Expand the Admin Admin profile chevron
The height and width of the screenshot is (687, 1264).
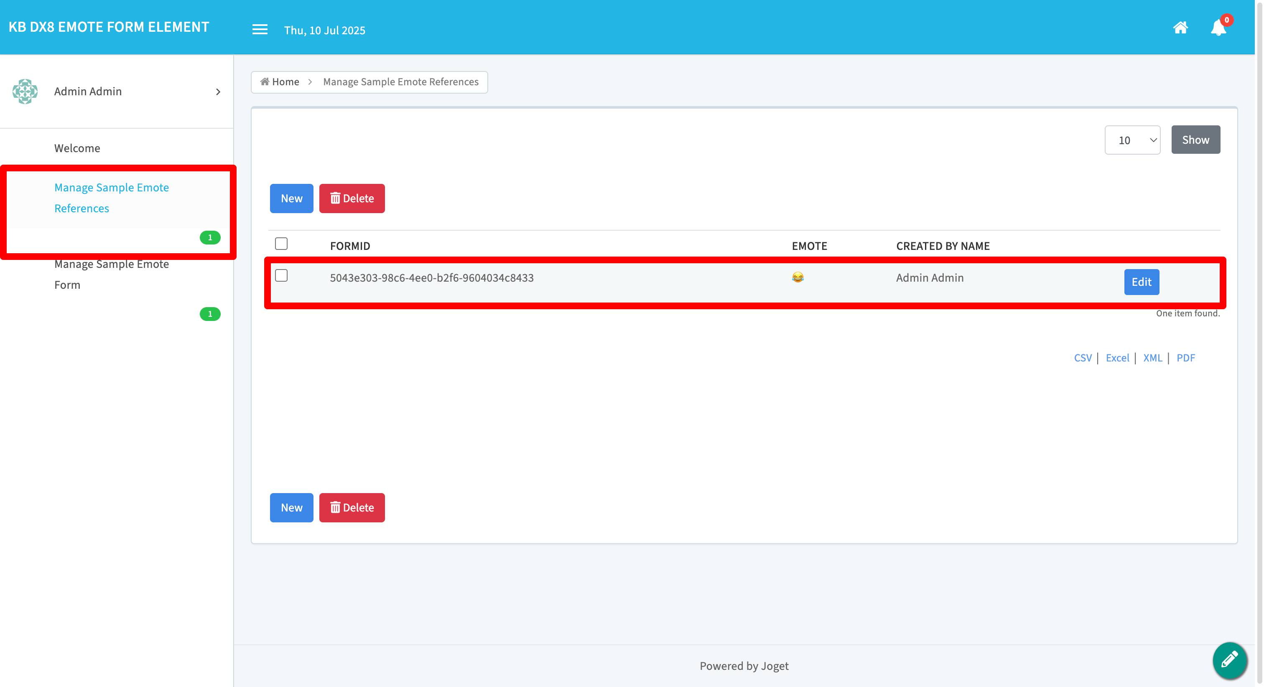(218, 92)
